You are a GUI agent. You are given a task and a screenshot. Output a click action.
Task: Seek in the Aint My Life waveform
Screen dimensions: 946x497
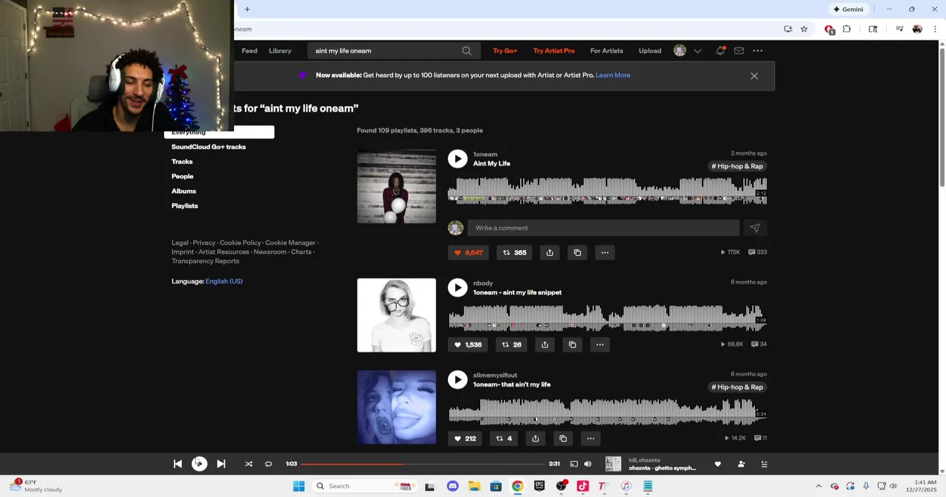[x=607, y=191]
